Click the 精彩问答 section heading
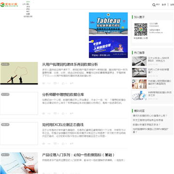This screenshot has width=174, height=174. point(139,111)
